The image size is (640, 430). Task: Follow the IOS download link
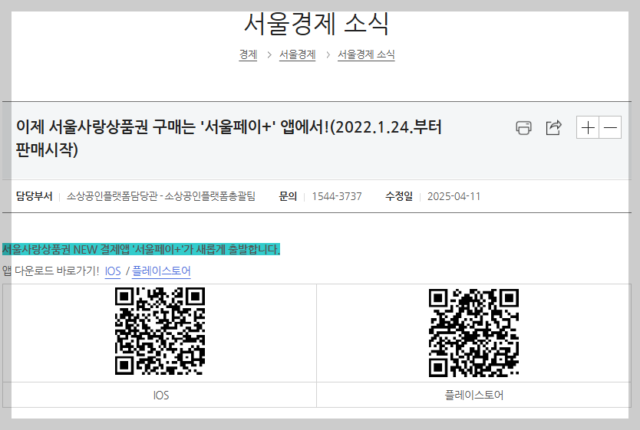113,271
